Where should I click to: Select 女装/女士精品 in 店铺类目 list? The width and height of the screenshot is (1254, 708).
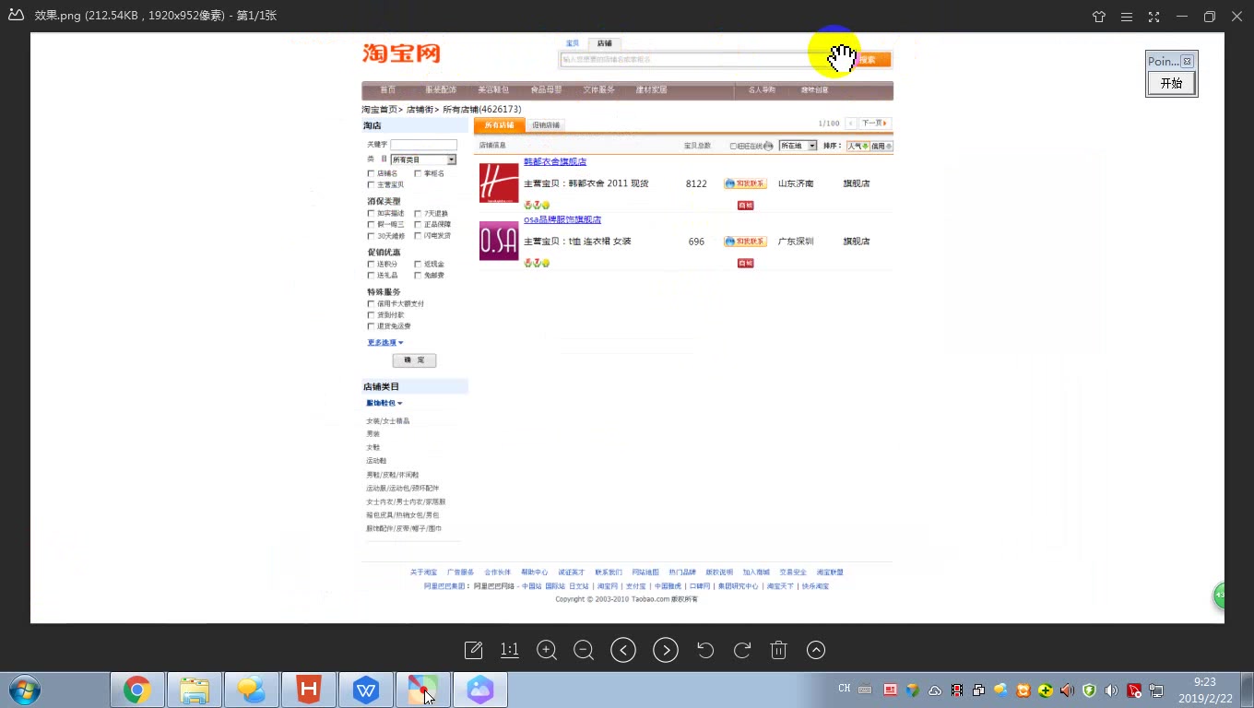387,421
